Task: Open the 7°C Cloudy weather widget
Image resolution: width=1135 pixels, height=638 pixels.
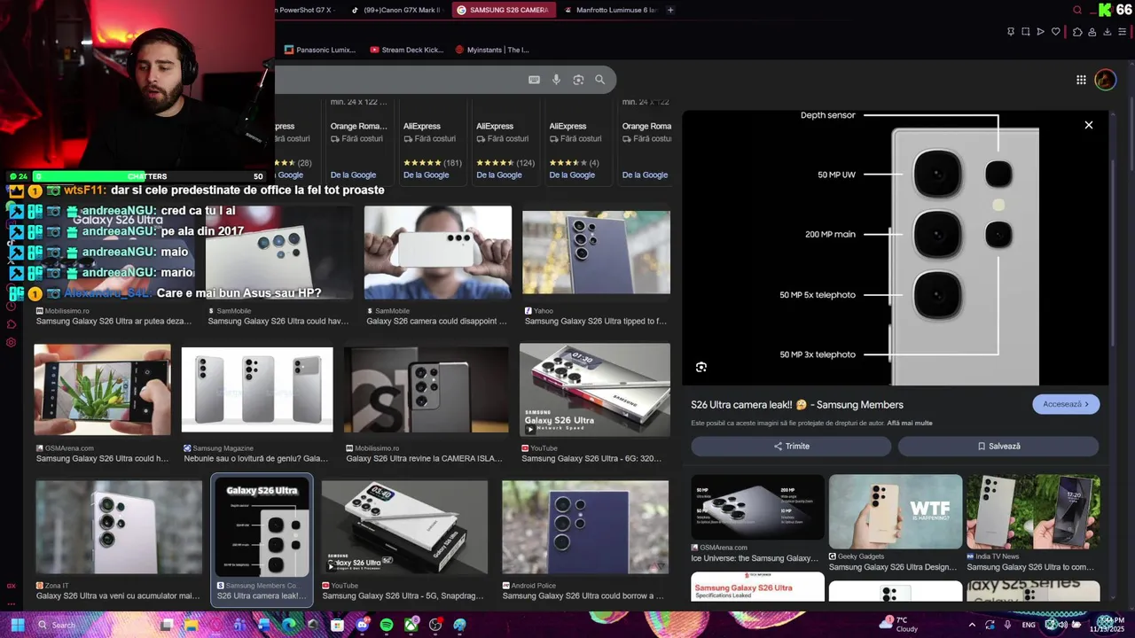Action: [x=899, y=625]
